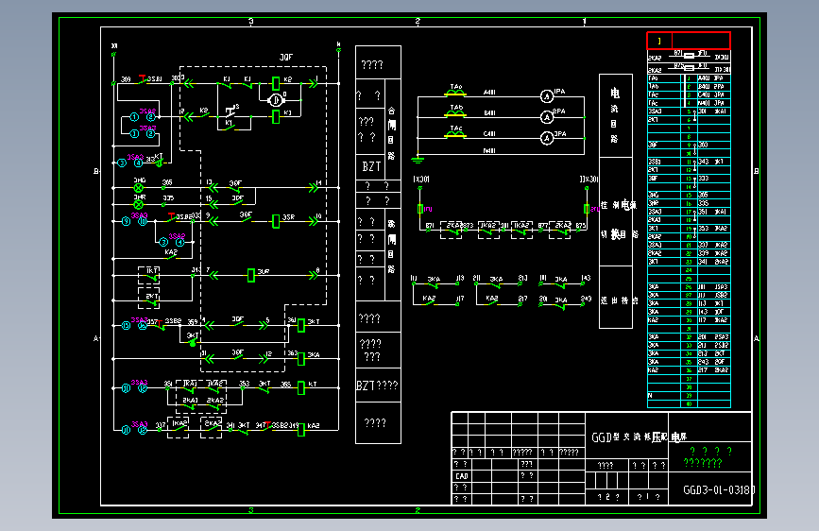Select the 3SR coil symbol
Viewport: 819px width, 531px height.
(x=276, y=221)
